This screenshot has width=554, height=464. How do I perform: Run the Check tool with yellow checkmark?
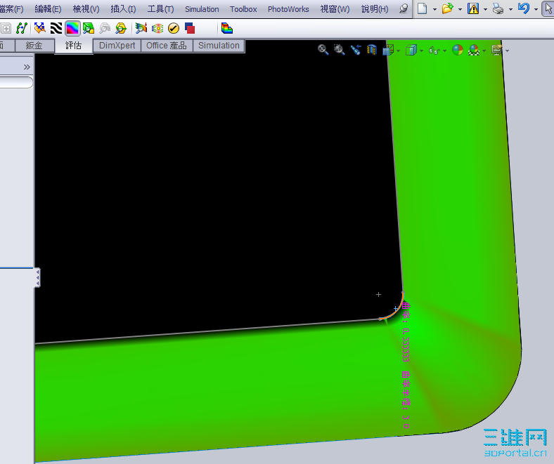click(174, 28)
